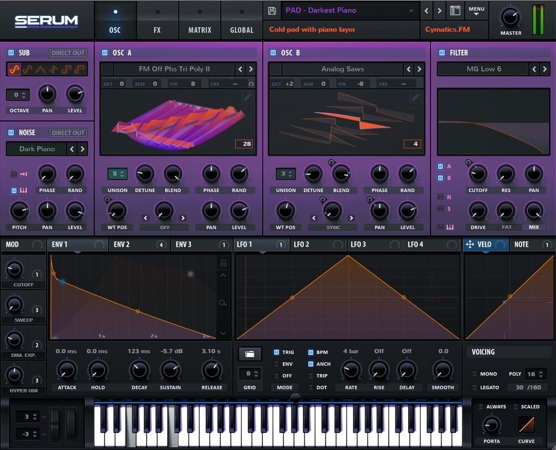Open the LFO shape folder icon

coord(250,354)
